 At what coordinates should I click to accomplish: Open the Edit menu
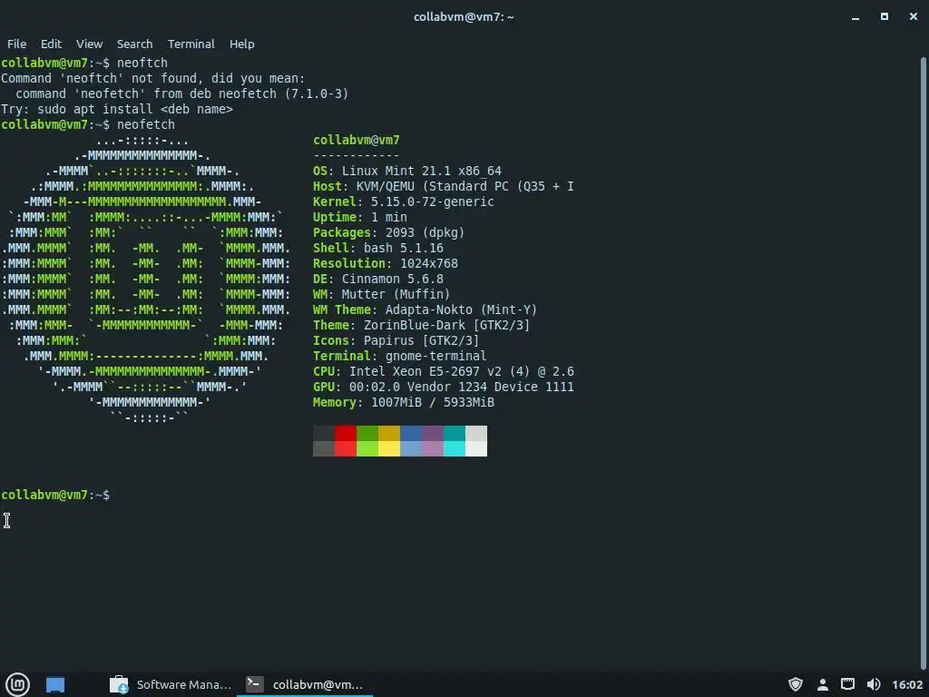point(51,44)
